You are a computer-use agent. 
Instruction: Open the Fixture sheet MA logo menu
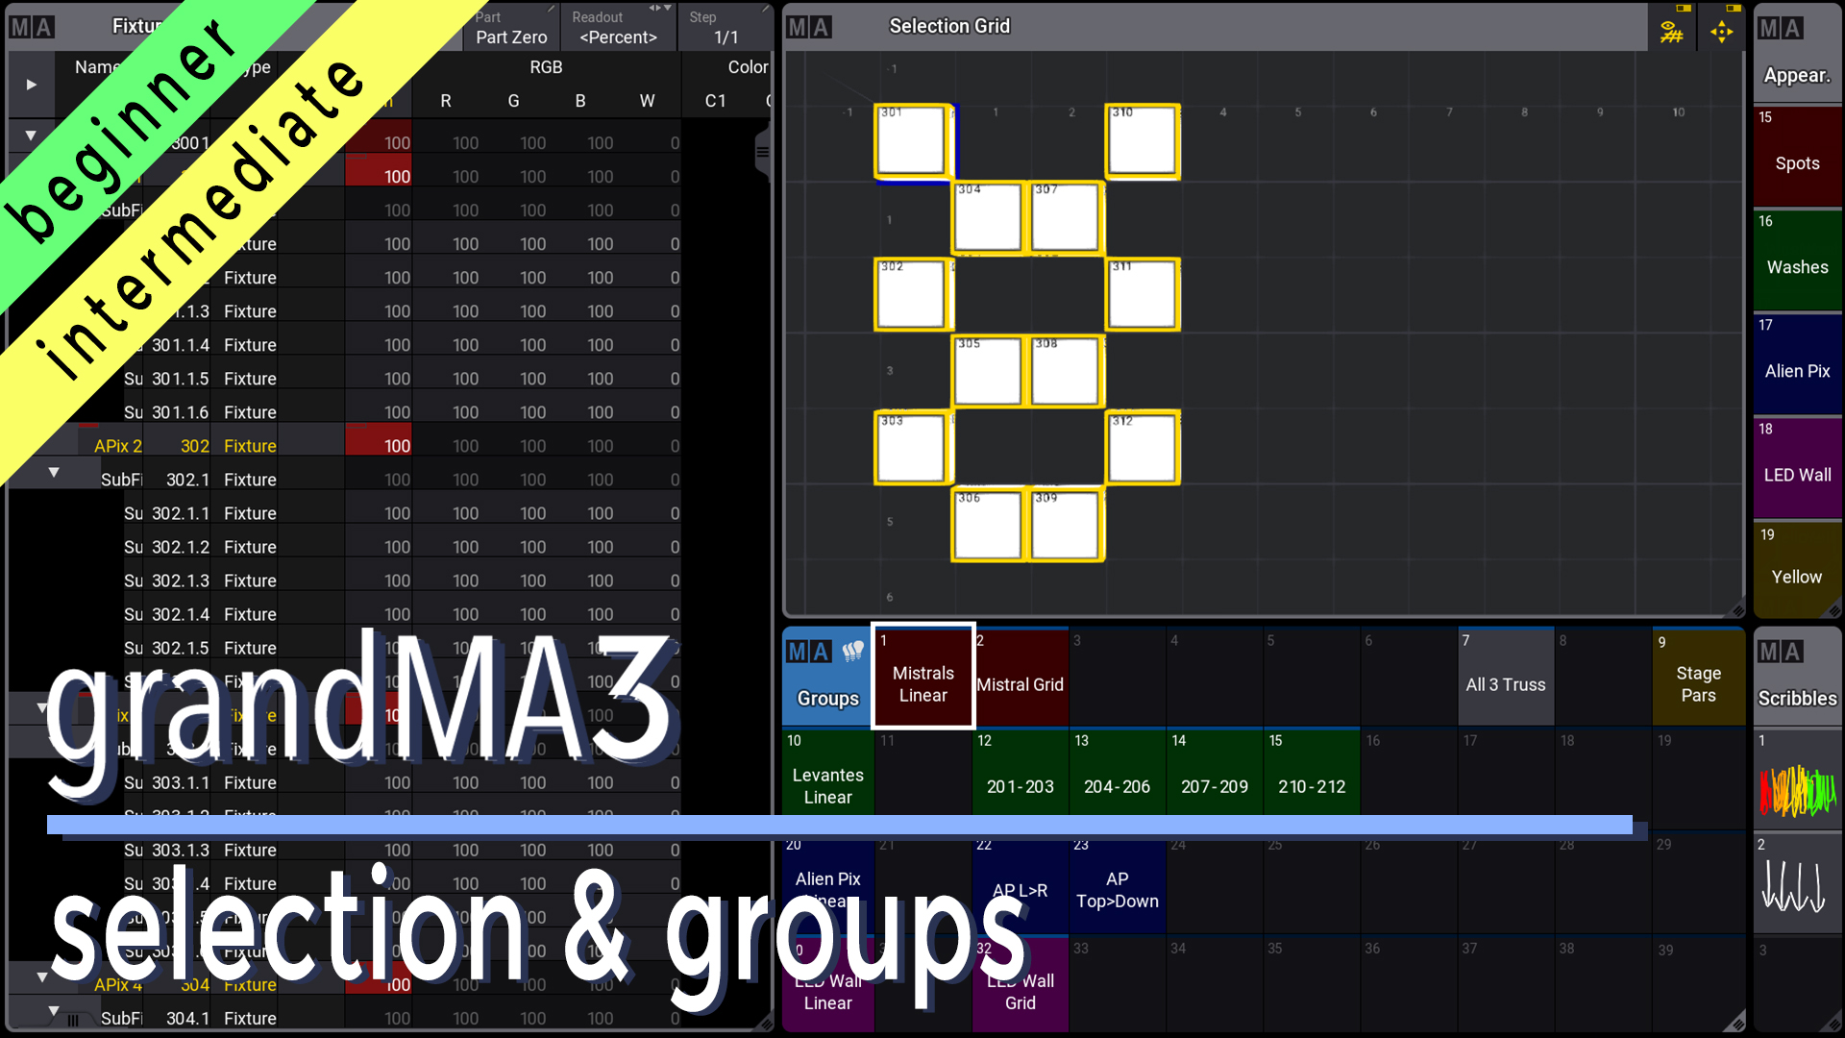(32, 27)
